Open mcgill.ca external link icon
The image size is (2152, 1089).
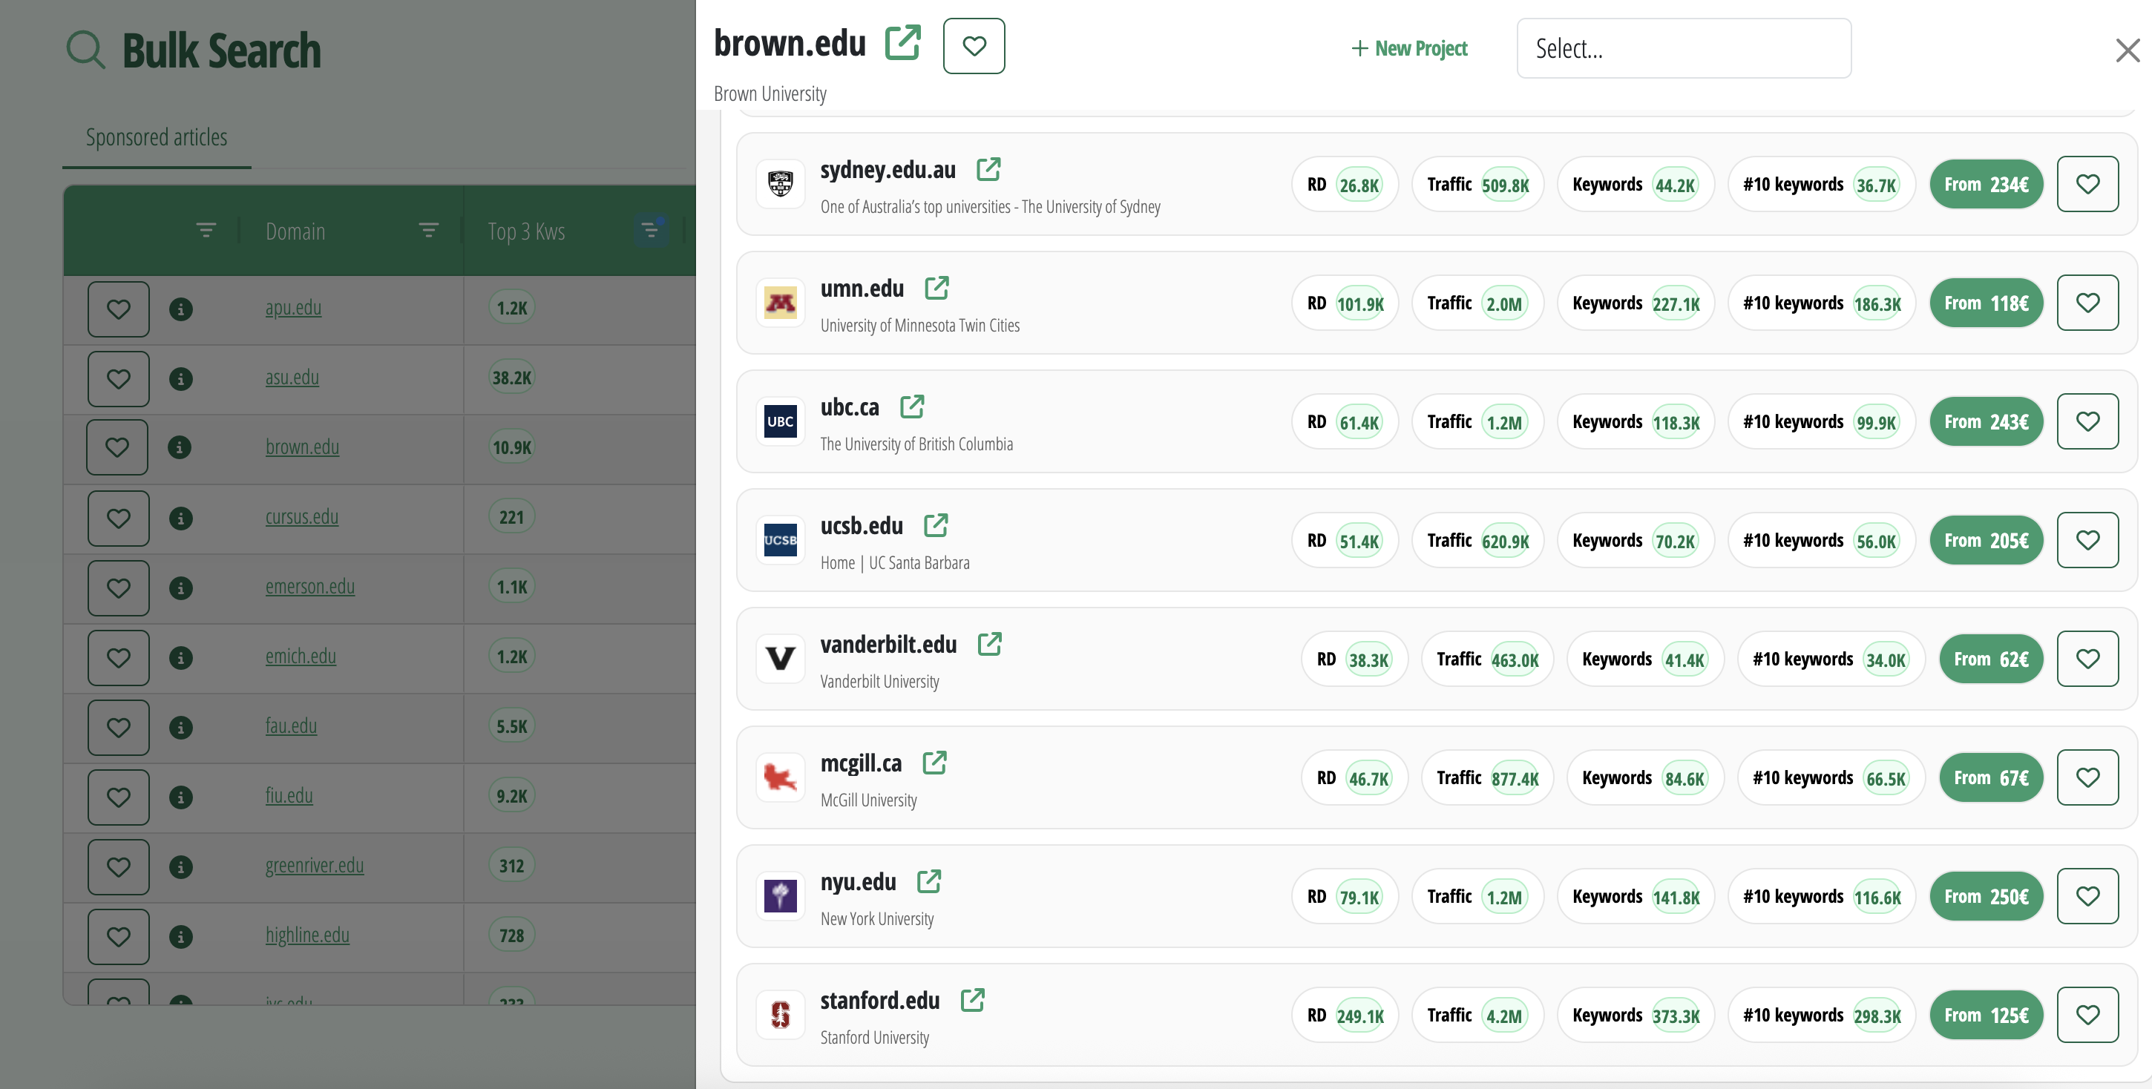tap(935, 763)
